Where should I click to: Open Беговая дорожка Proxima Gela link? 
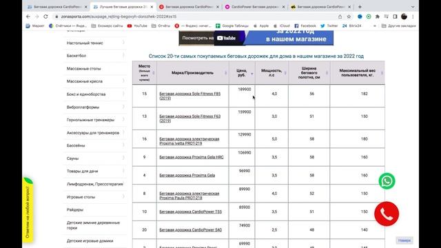tap(187, 176)
